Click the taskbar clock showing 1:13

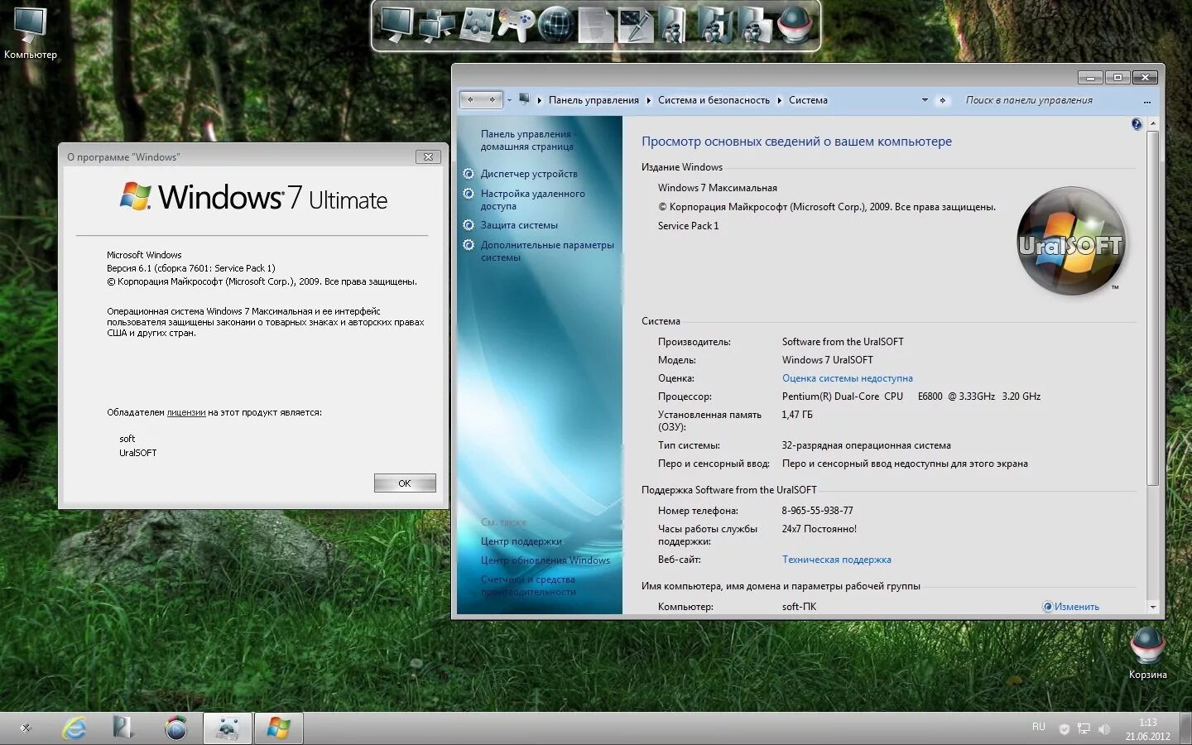(1147, 723)
